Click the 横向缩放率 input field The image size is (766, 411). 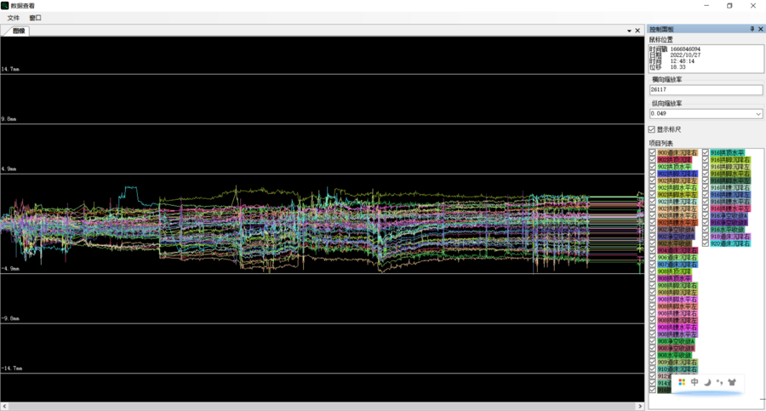click(x=706, y=89)
